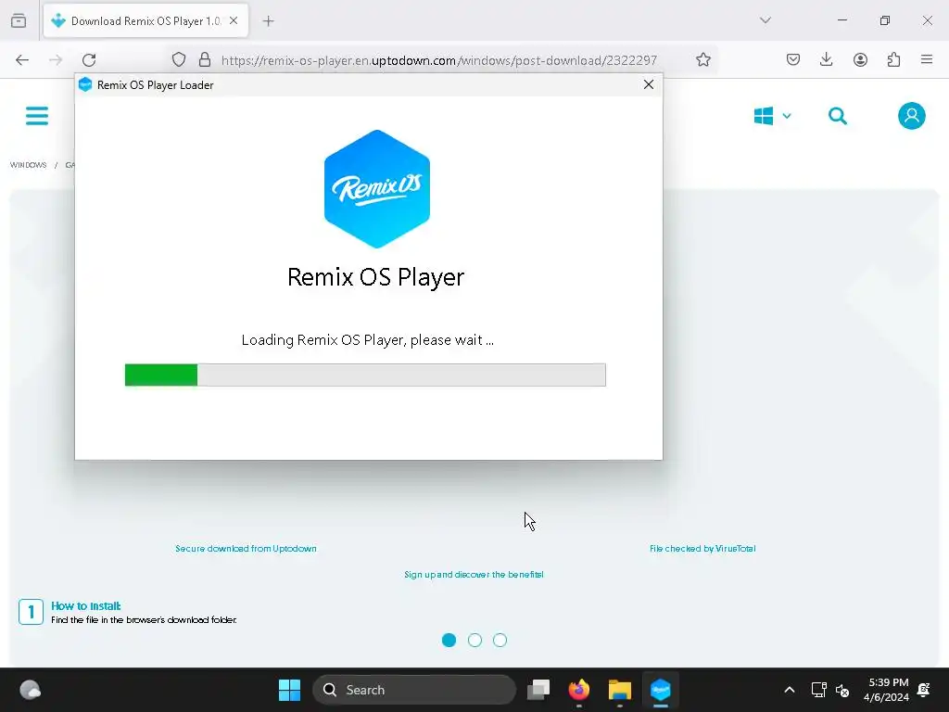This screenshot has width=949, height=712.
Task: Close the Remix OS Player Loader dialog
Action: (x=648, y=84)
